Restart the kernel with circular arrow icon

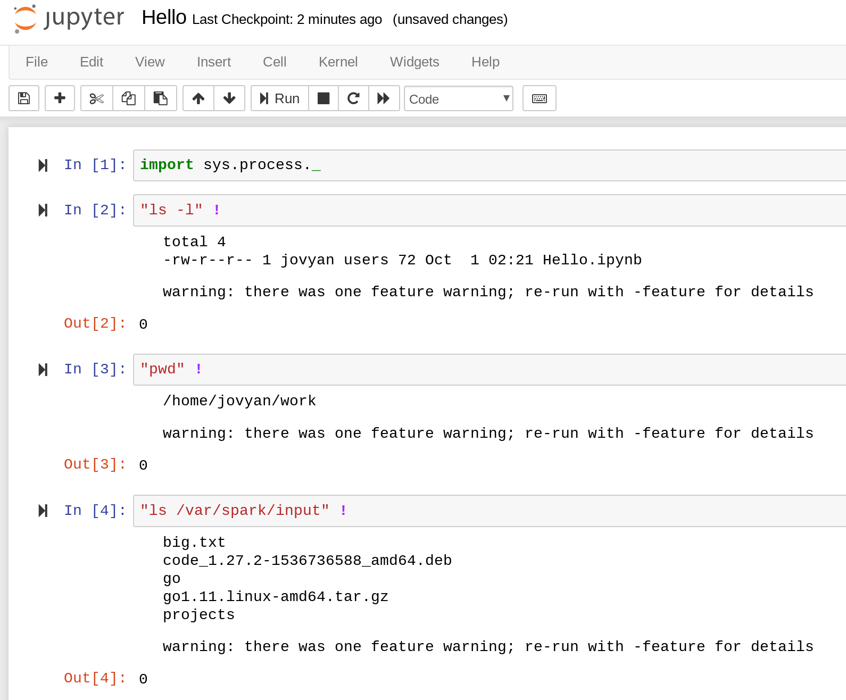click(353, 98)
